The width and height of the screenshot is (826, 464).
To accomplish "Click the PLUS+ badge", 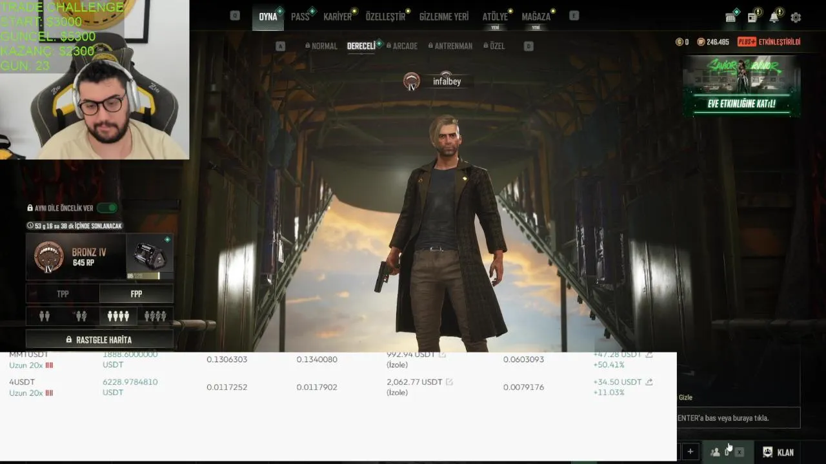I will point(747,42).
